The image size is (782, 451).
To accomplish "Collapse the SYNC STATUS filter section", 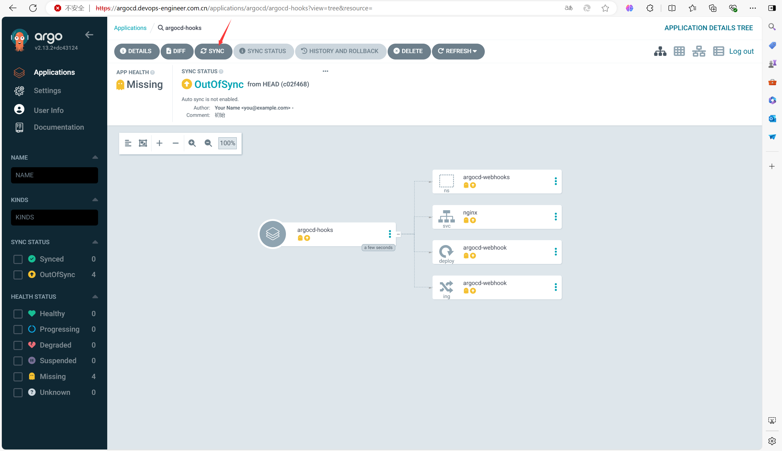I will 95,242.
